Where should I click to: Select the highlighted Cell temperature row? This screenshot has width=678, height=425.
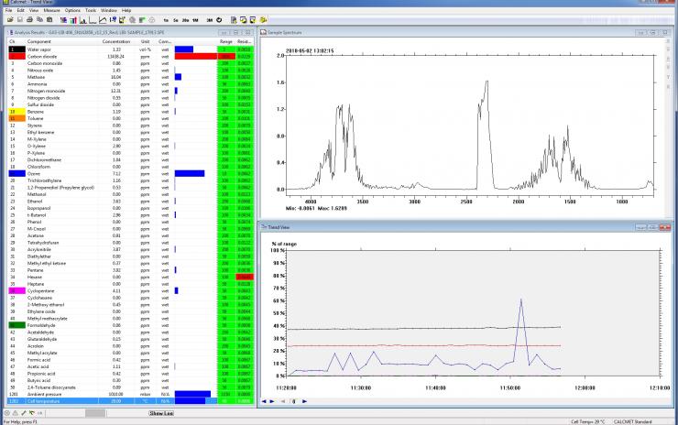pyautogui.click(x=131, y=401)
